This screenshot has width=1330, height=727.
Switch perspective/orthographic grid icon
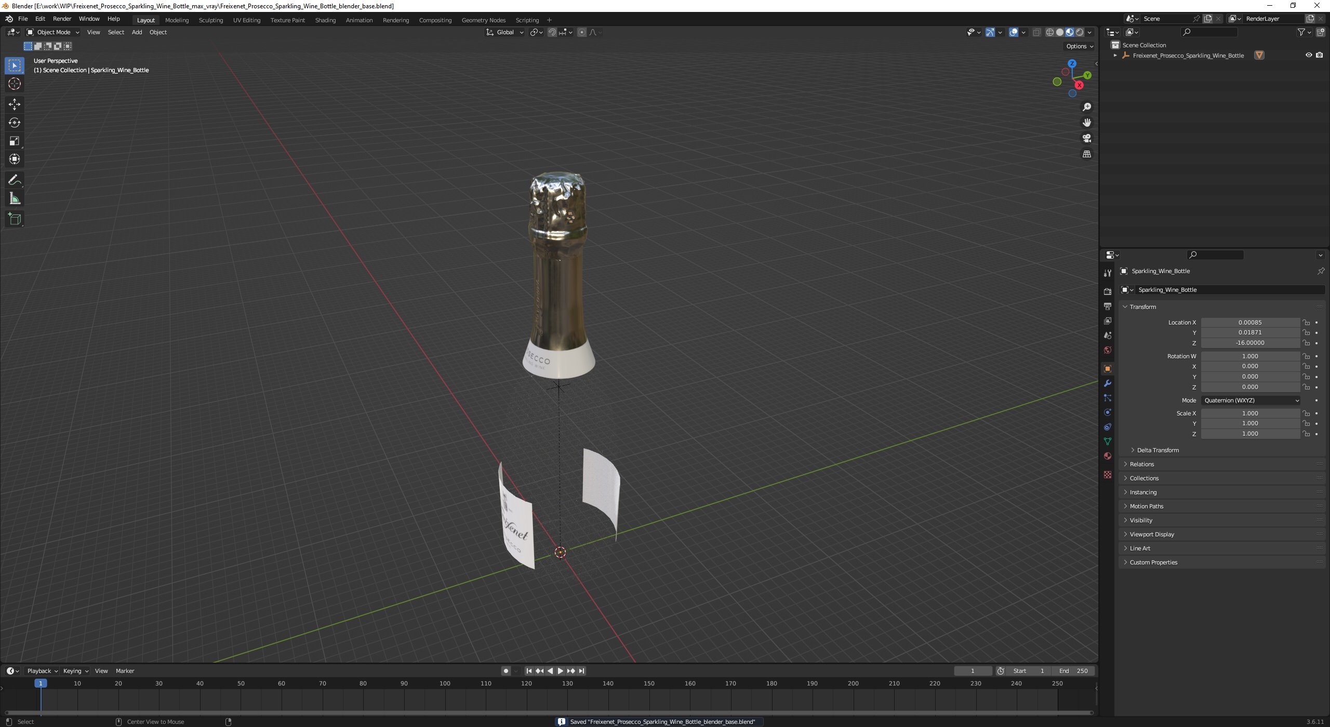1087,154
